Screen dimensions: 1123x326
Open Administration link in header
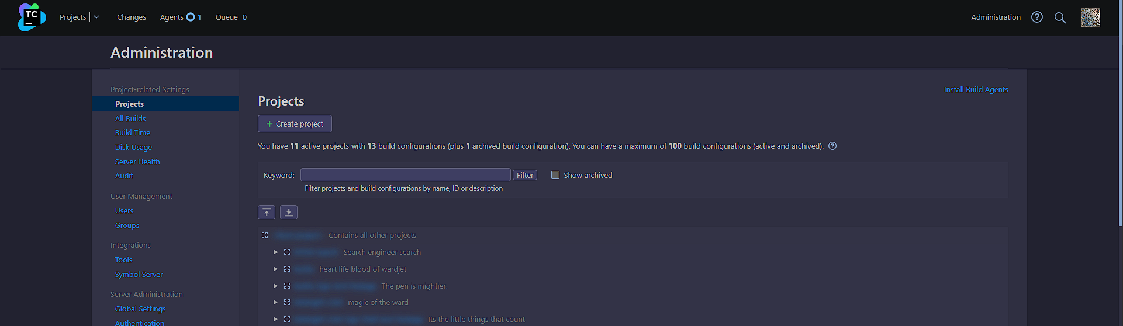[x=996, y=17]
